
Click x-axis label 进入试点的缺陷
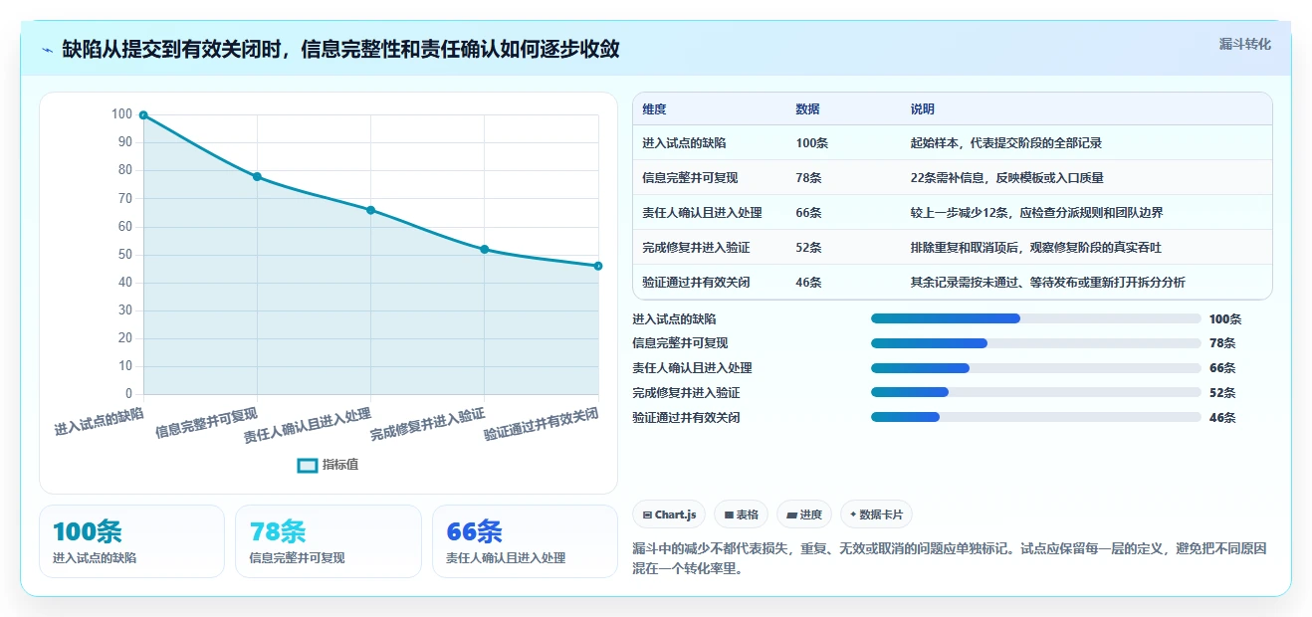pos(99,422)
